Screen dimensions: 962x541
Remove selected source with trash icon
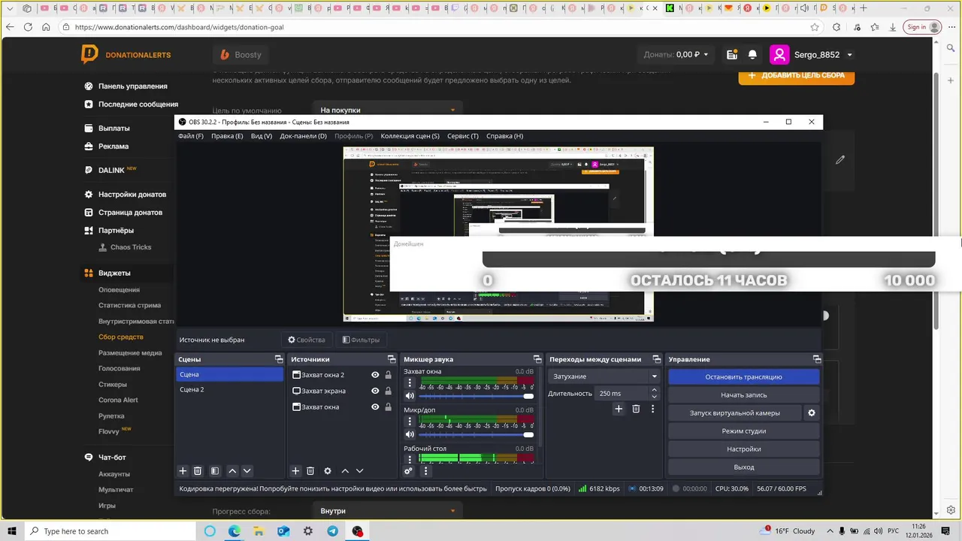click(310, 471)
